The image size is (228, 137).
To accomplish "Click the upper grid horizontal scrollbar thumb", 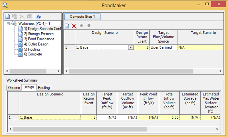I will tap(131, 71).
